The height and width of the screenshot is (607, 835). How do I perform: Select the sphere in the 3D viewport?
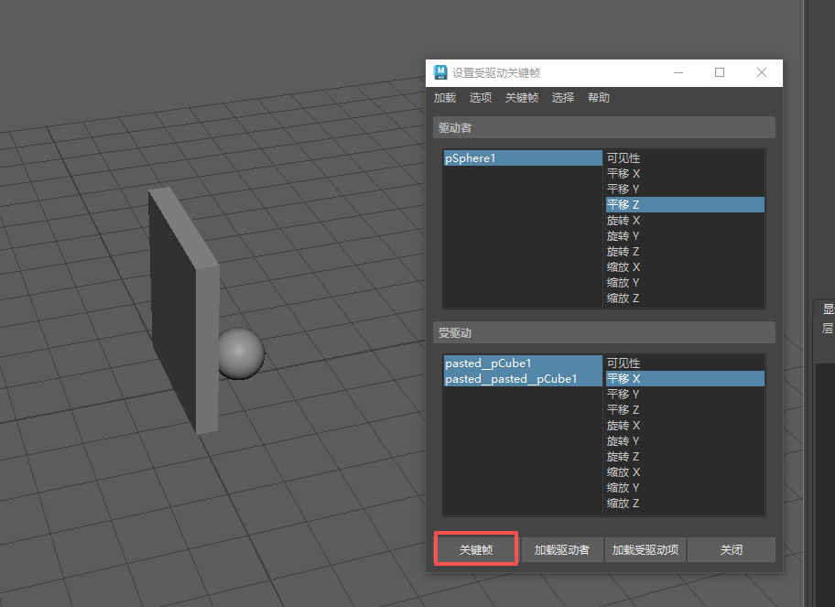pos(241,353)
